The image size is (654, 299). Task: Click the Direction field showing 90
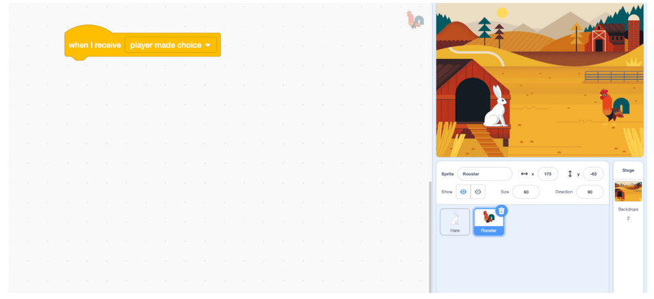tap(589, 192)
